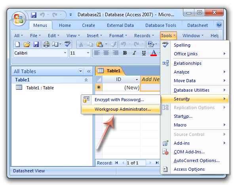Click the Save floppy icon in the toolbar
This screenshot has width=234, height=185.
click(x=36, y=44)
